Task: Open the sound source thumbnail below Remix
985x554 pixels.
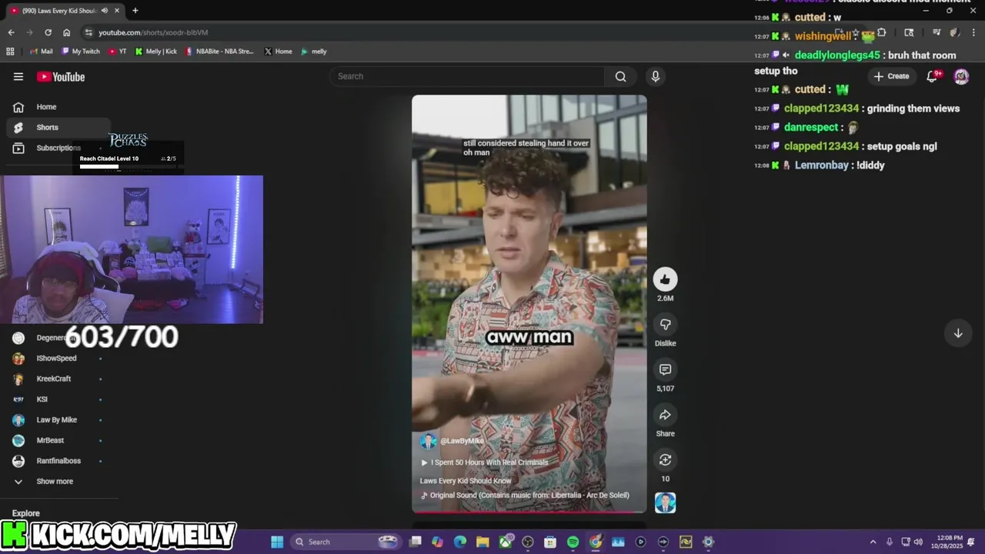Action: (x=666, y=502)
